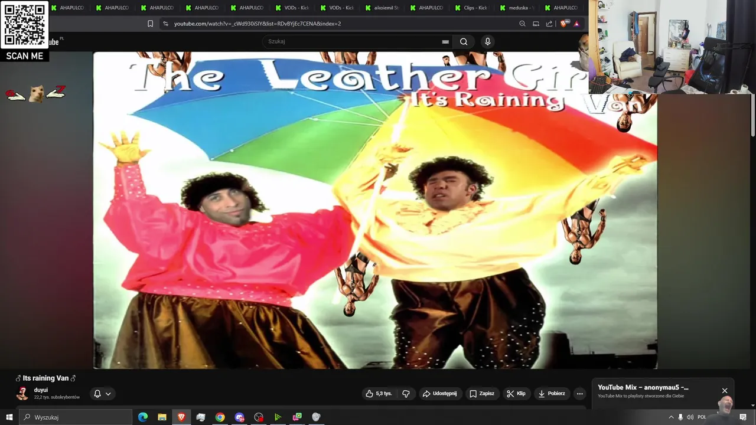This screenshot has height=425, width=756.
Task: Dislike the video with the thumbs-down icon
Action: click(x=406, y=394)
